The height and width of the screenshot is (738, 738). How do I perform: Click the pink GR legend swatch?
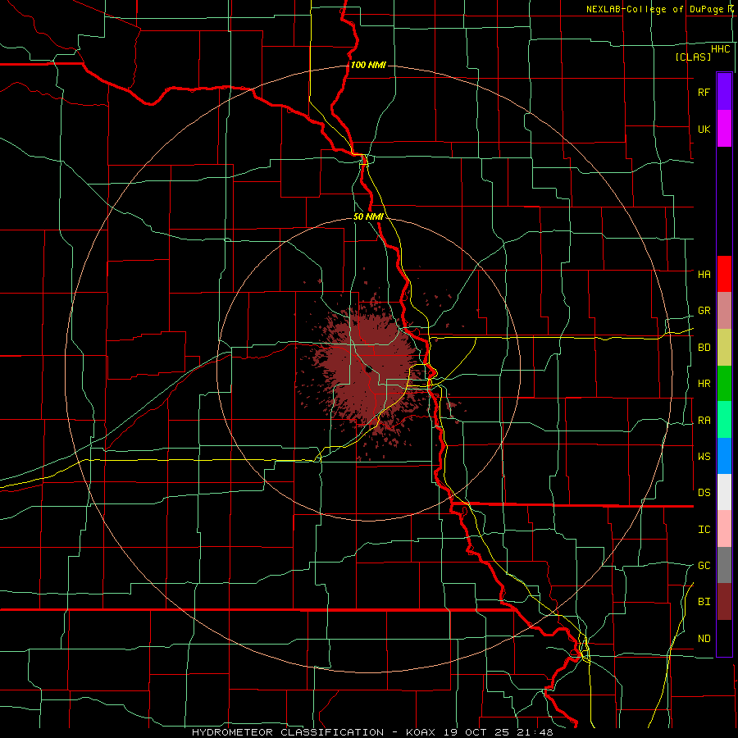tap(724, 311)
